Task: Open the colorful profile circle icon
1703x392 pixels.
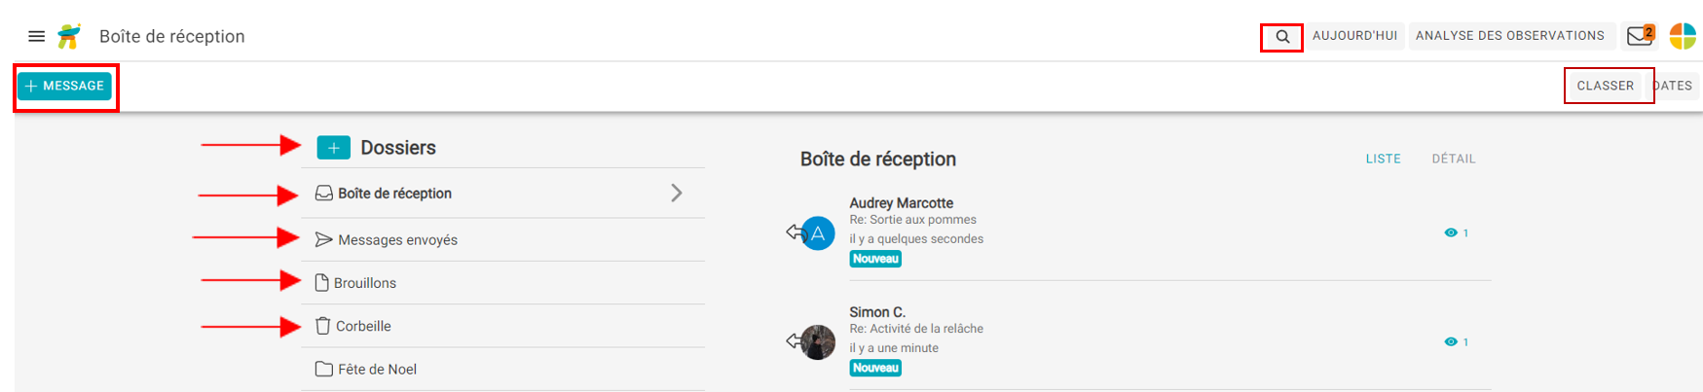Action: tap(1683, 36)
